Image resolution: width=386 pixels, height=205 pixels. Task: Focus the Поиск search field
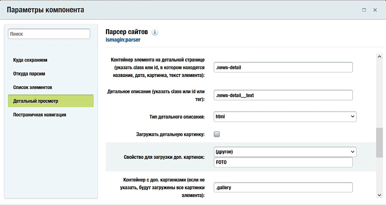[49, 34]
